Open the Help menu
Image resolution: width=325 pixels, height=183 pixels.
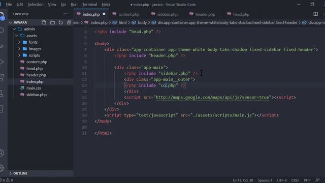tap(106, 5)
